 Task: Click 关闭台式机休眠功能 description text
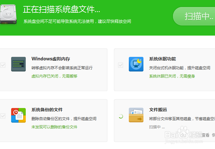[180, 68]
